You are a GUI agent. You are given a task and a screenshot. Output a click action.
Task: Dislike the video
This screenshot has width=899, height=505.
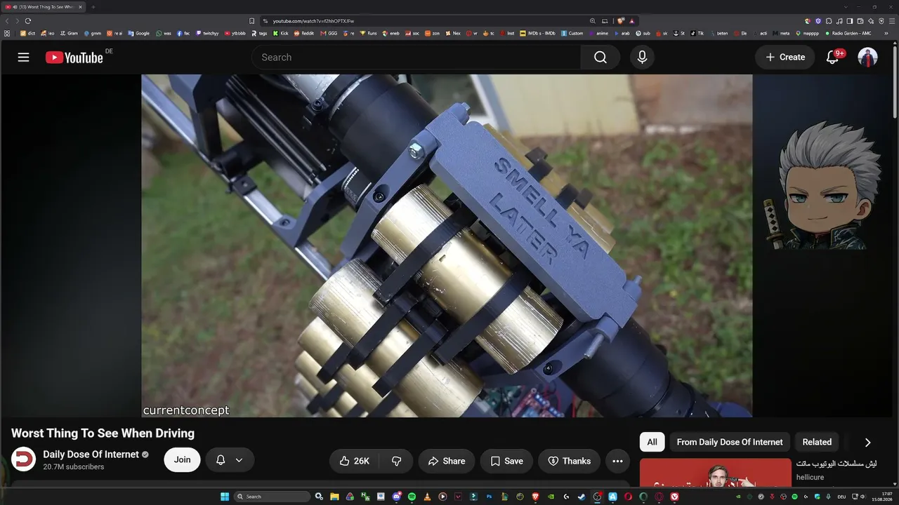(397, 461)
